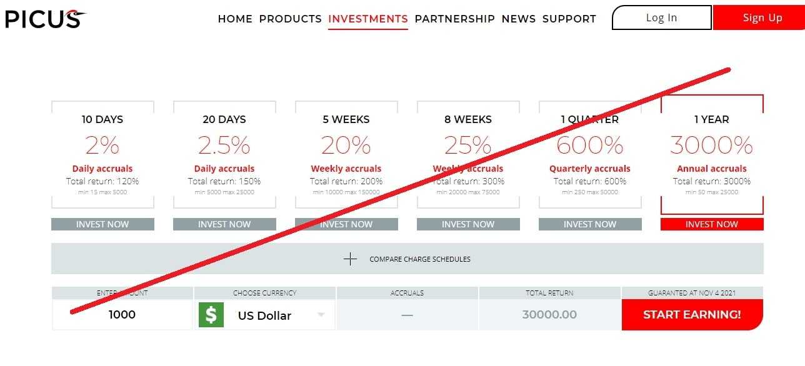Click the Log In button

click(x=662, y=17)
